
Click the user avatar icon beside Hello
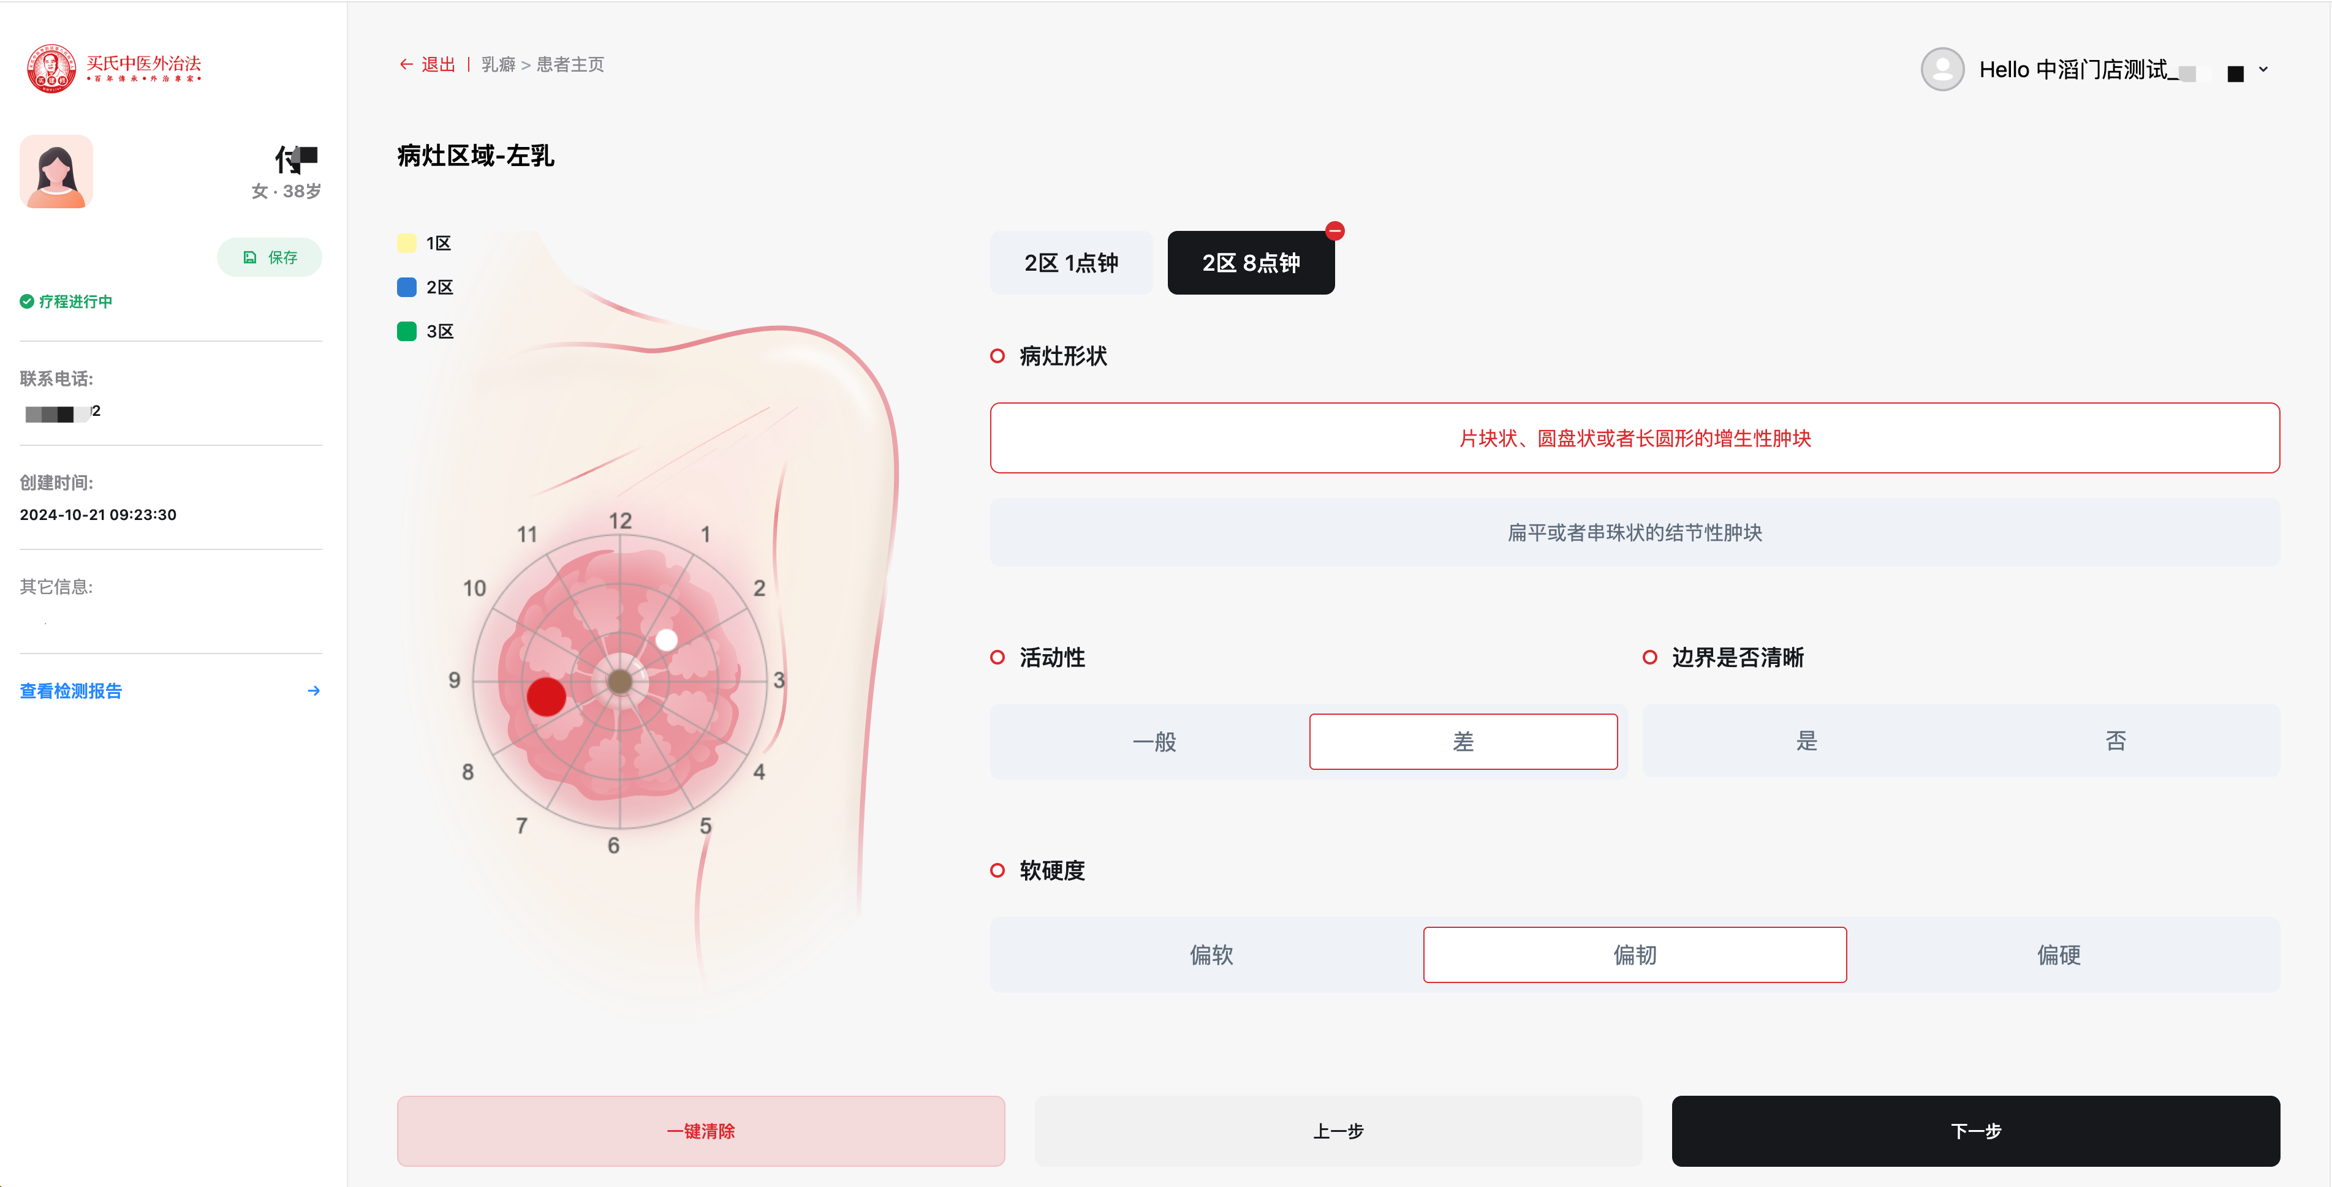point(1942,69)
